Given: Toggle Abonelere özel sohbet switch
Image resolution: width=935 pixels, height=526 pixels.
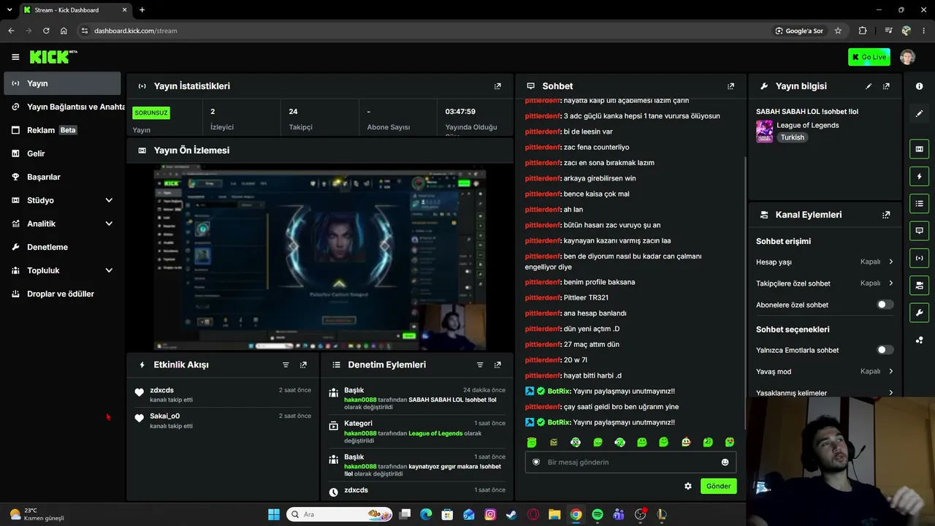Looking at the screenshot, I should pyautogui.click(x=885, y=305).
